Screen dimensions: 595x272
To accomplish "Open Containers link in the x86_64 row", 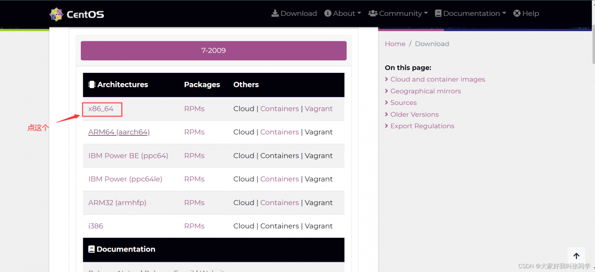I will (279, 109).
